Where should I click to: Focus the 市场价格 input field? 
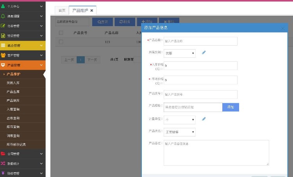[200, 80]
